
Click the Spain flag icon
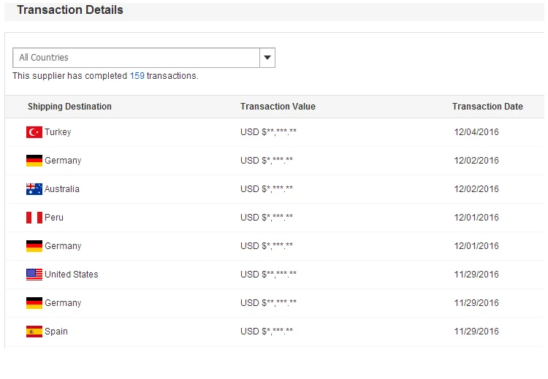click(x=34, y=332)
